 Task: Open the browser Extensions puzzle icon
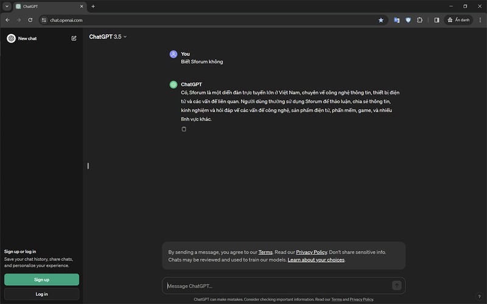coord(419,20)
